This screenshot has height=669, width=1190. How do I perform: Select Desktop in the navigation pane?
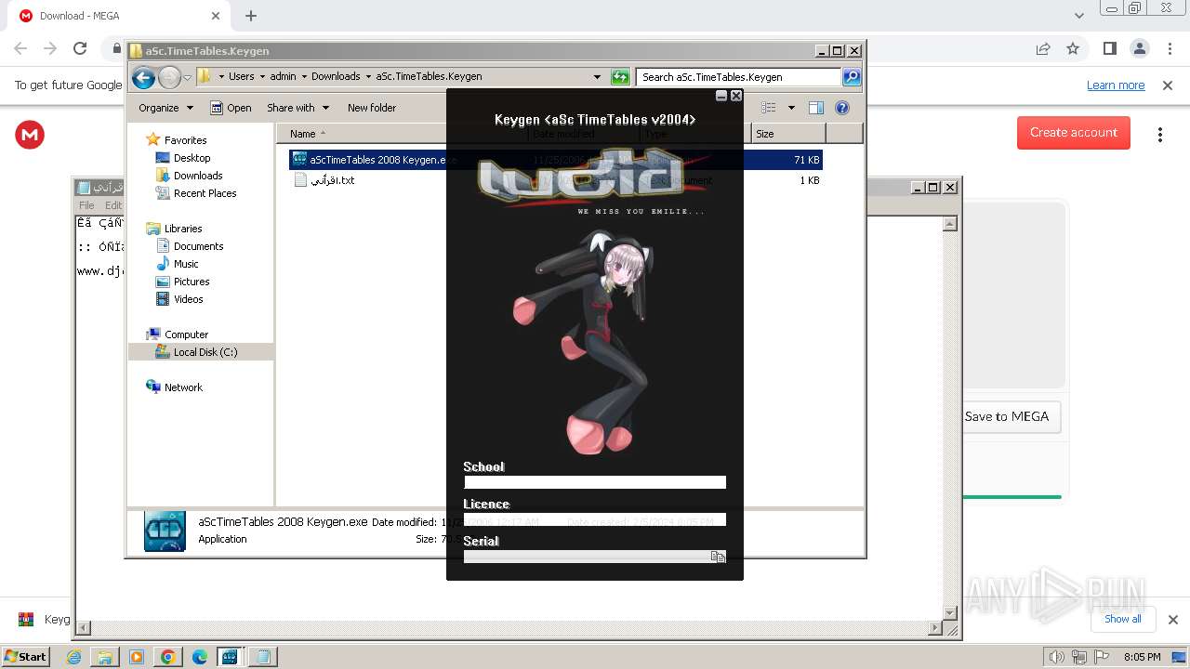click(x=192, y=158)
